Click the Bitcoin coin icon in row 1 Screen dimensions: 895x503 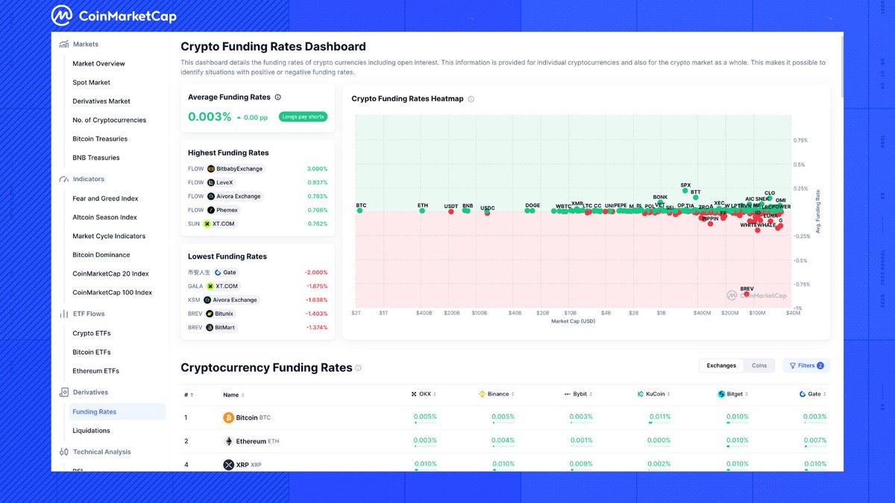[230, 417]
